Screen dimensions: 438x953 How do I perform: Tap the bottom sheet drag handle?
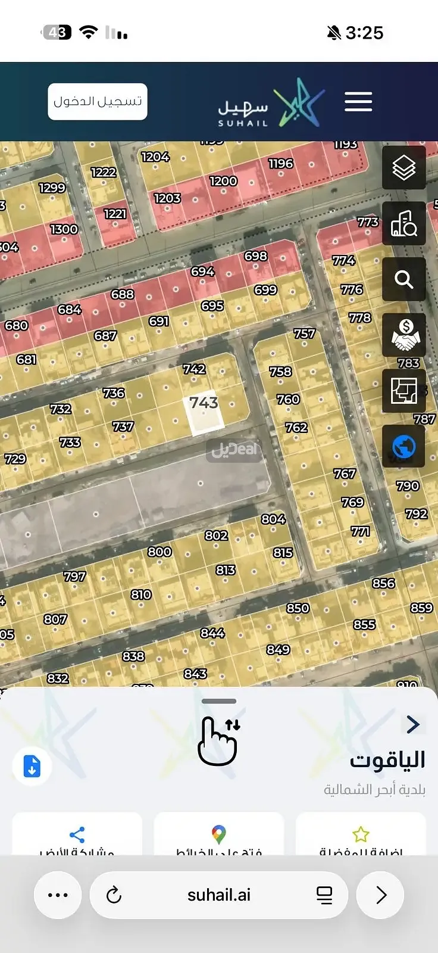[x=218, y=701]
